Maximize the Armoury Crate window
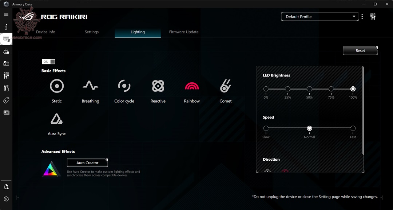 click(x=375, y=4)
